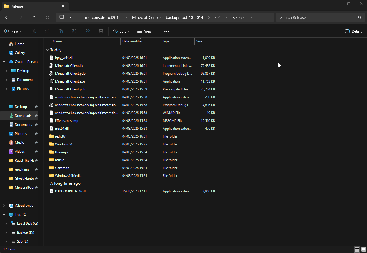
Task: Toggle the Details pane button
Action: click(x=353, y=31)
